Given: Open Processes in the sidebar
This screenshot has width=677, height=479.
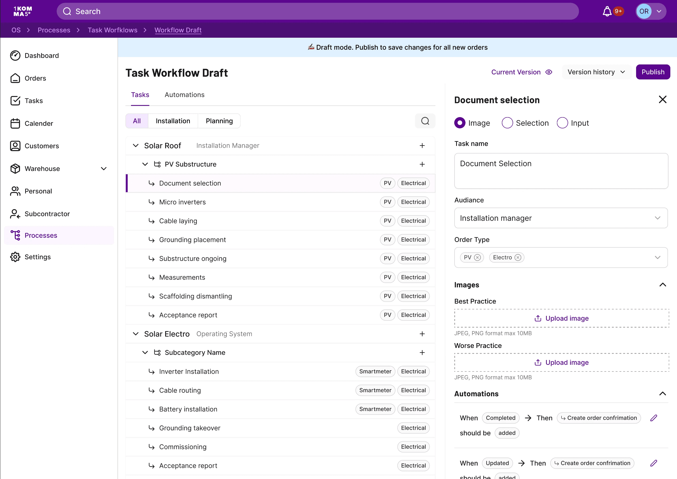Looking at the screenshot, I should point(41,235).
